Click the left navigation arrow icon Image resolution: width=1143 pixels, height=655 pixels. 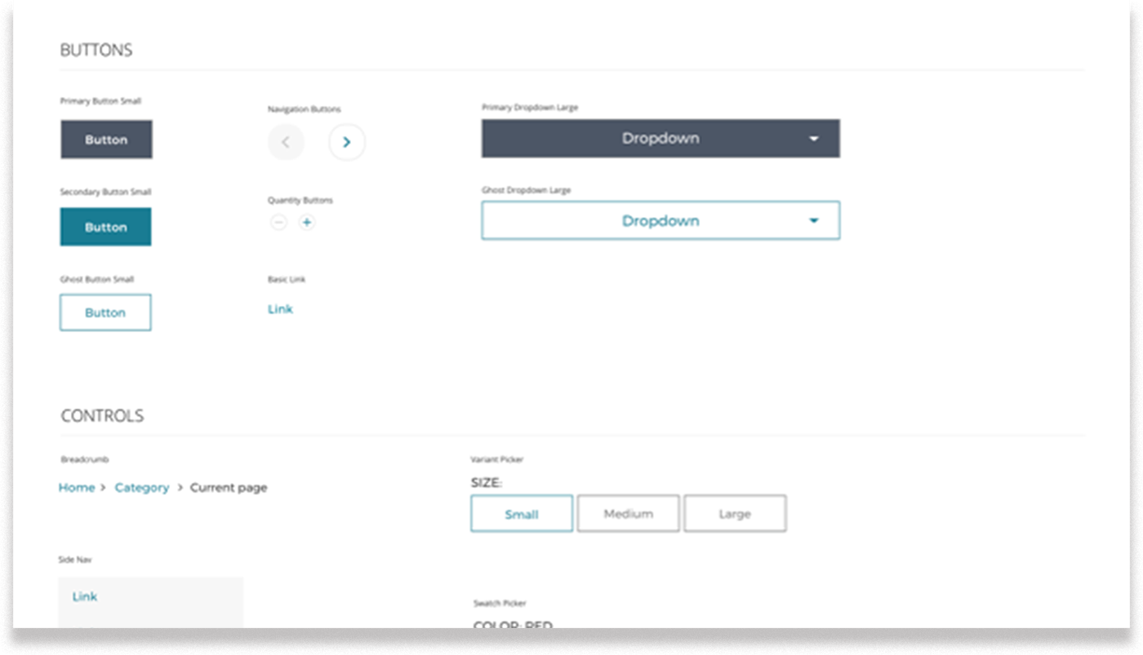pos(286,142)
